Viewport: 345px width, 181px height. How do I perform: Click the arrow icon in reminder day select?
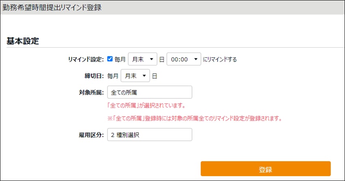point(152,59)
